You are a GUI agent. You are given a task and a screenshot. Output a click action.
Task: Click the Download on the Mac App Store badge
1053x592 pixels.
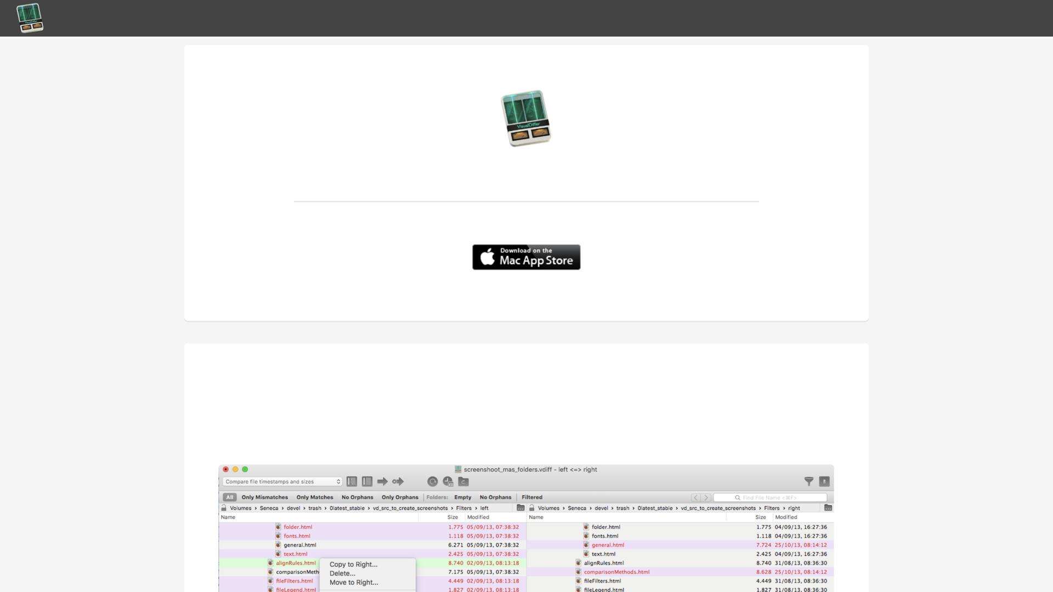526,257
